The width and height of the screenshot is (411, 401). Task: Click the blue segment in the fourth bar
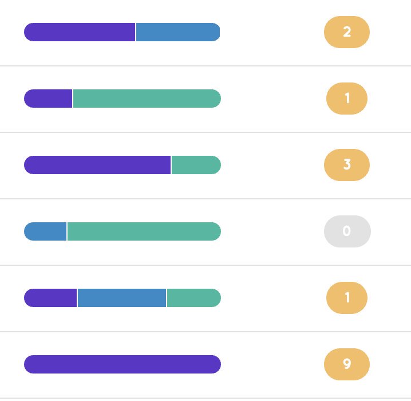pos(45,231)
